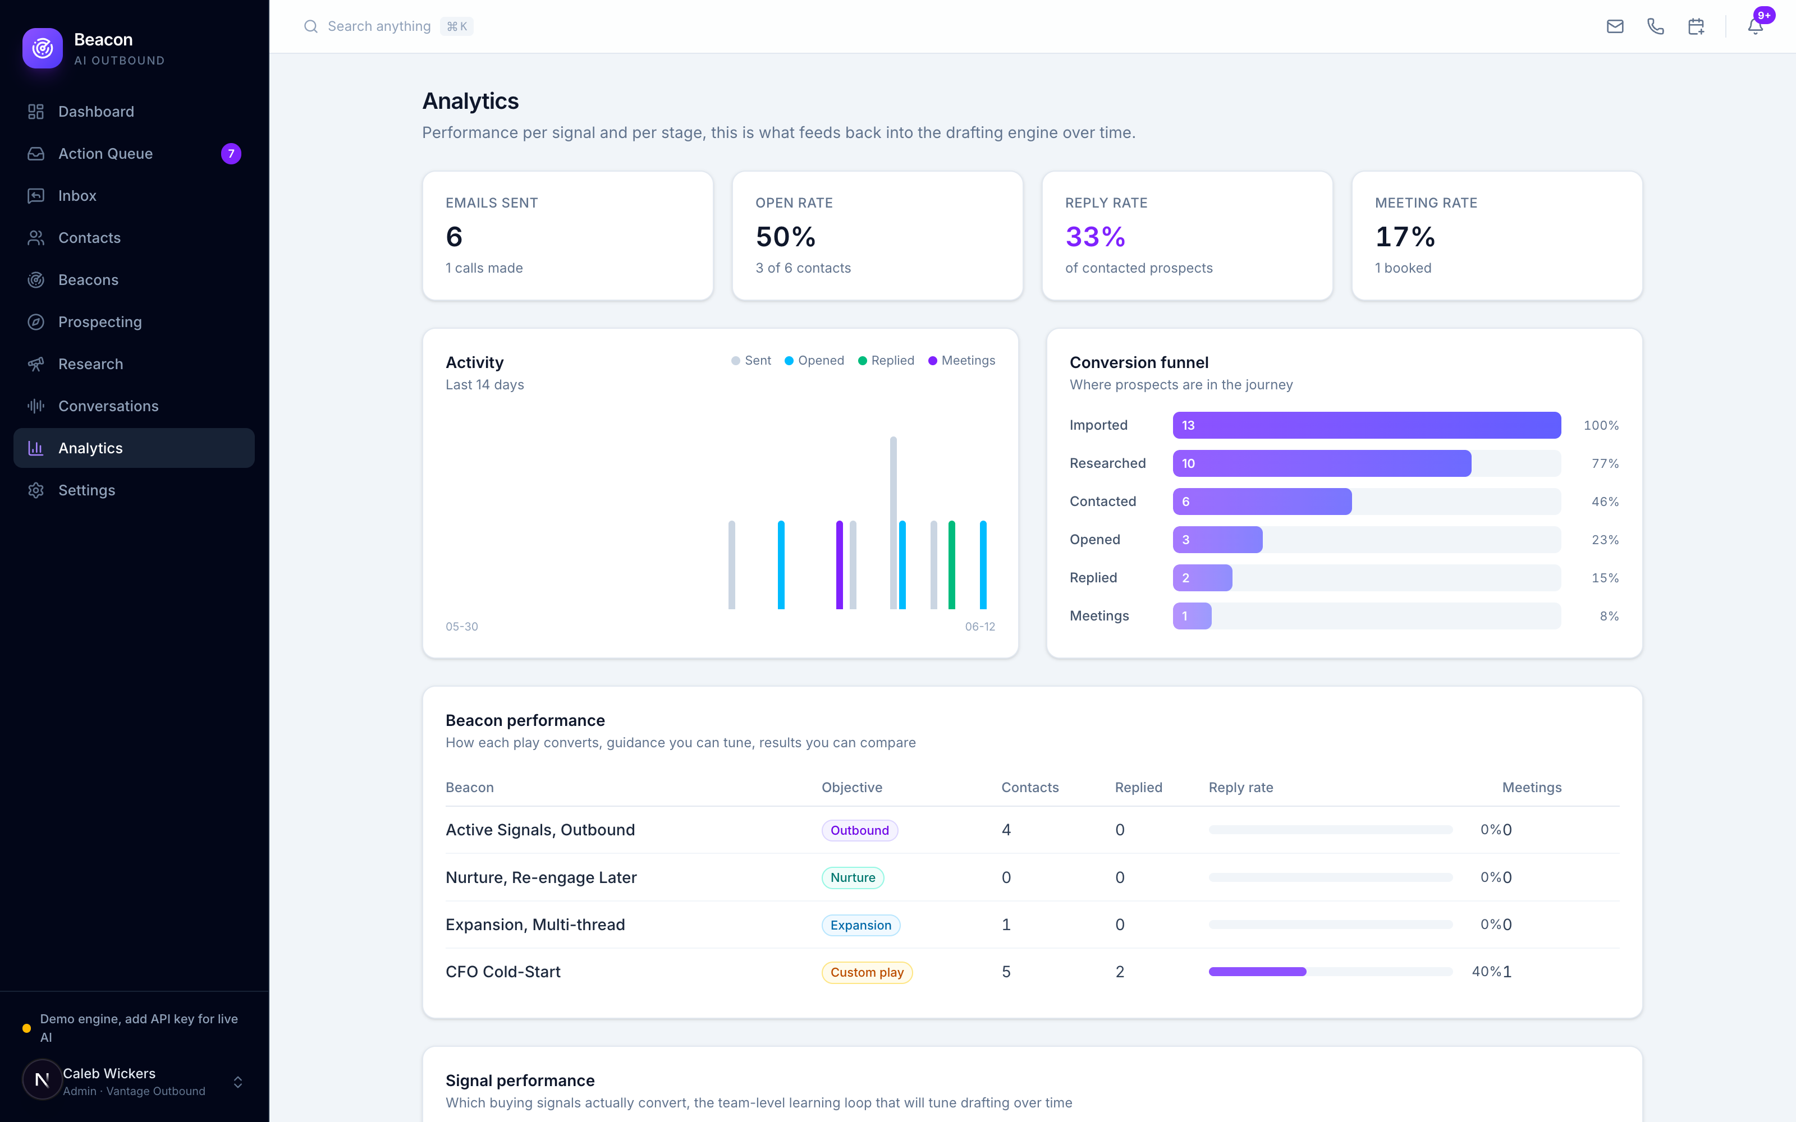This screenshot has width=1796, height=1122.
Task: Click the Nurture objective tag
Action: (x=853, y=878)
